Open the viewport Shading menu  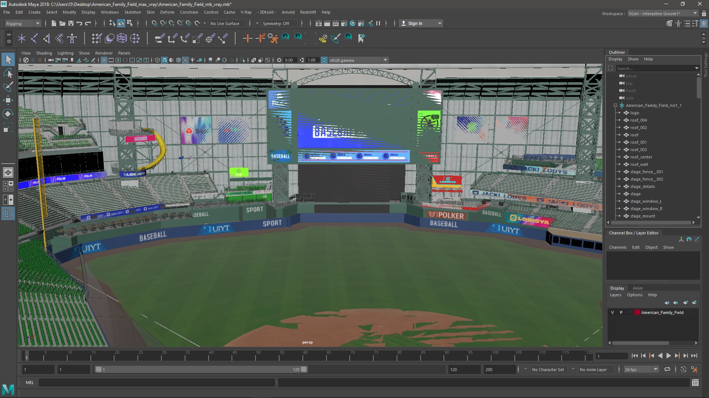coord(44,53)
